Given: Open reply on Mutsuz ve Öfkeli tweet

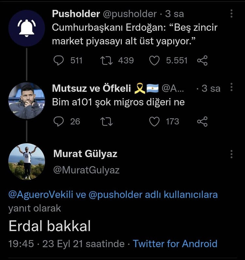Looking at the screenshot, I should click(58, 122).
